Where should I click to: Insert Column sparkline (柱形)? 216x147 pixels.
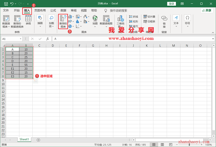[x=133, y=21]
